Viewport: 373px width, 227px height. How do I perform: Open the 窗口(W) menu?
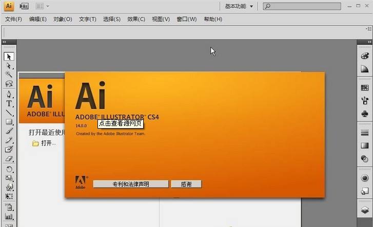(187, 19)
